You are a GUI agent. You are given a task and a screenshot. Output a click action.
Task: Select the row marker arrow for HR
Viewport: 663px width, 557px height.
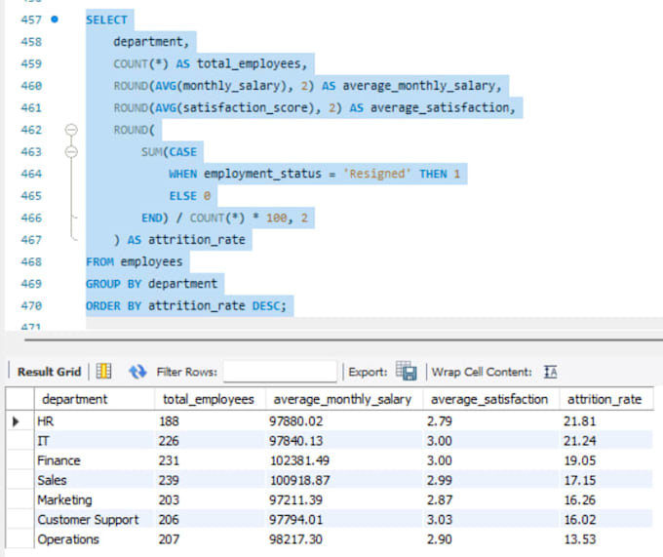[x=16, y=421]
